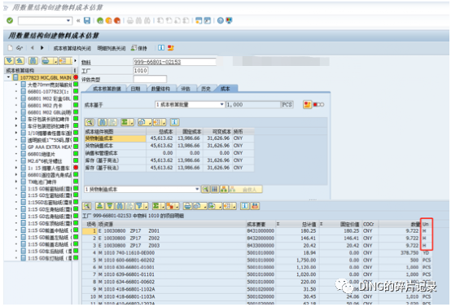Switch to the 历史 tab
The width and height of the screenshot is (451, 307).
[206, 89]
